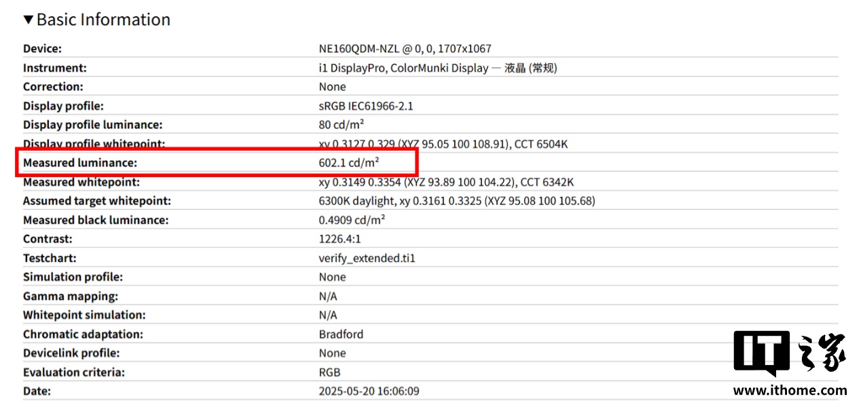861x407 pixels.
Task: Click the Basic Information heading
Action: click(x=103, y=20)
